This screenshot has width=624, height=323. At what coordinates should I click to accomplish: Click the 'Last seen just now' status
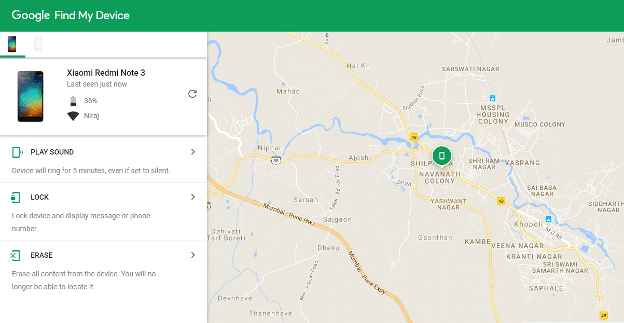97,84
